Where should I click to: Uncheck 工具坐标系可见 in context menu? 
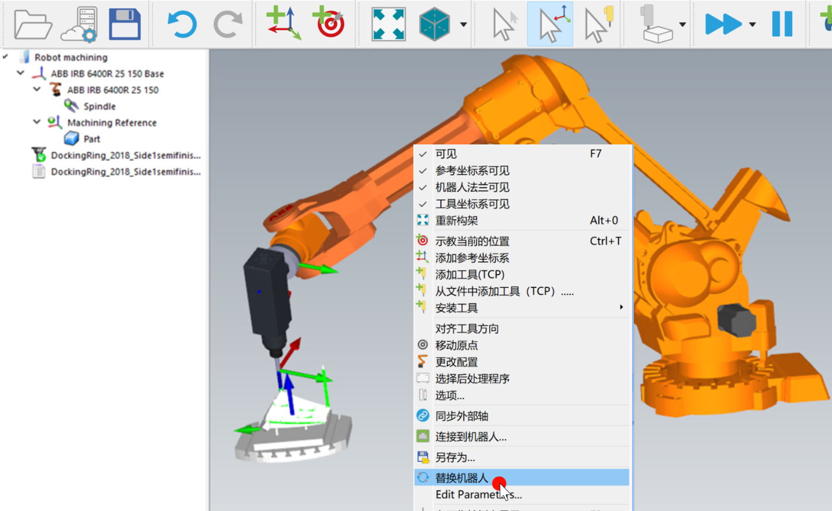(x=472, y=204)
